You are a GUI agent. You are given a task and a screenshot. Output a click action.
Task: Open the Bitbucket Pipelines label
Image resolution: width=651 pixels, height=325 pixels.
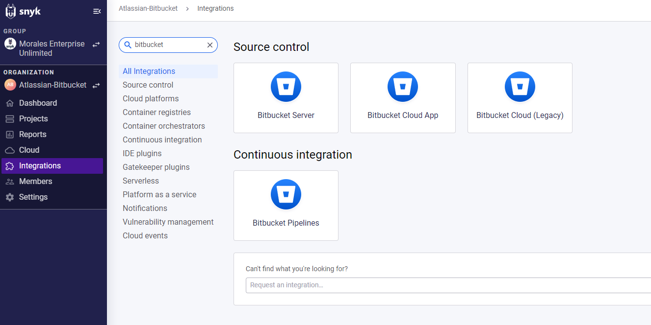pyautogui.click(x=286, y=223)
